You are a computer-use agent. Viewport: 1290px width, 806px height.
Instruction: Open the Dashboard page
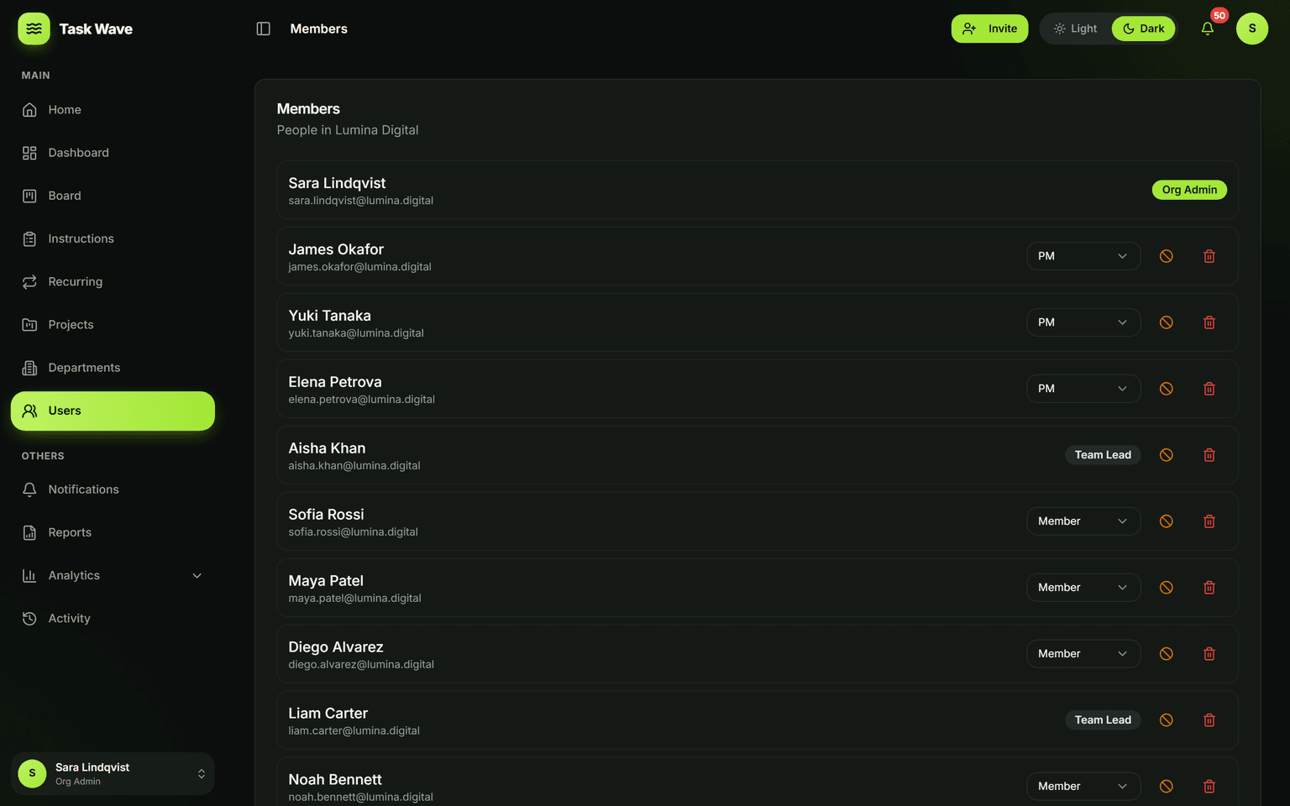pyautogui.click(x=113, y=153)
